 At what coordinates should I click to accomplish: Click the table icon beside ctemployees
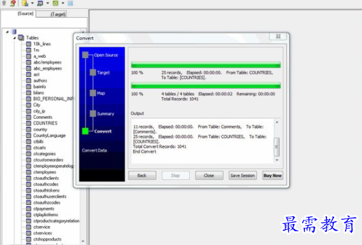point(28,172)
